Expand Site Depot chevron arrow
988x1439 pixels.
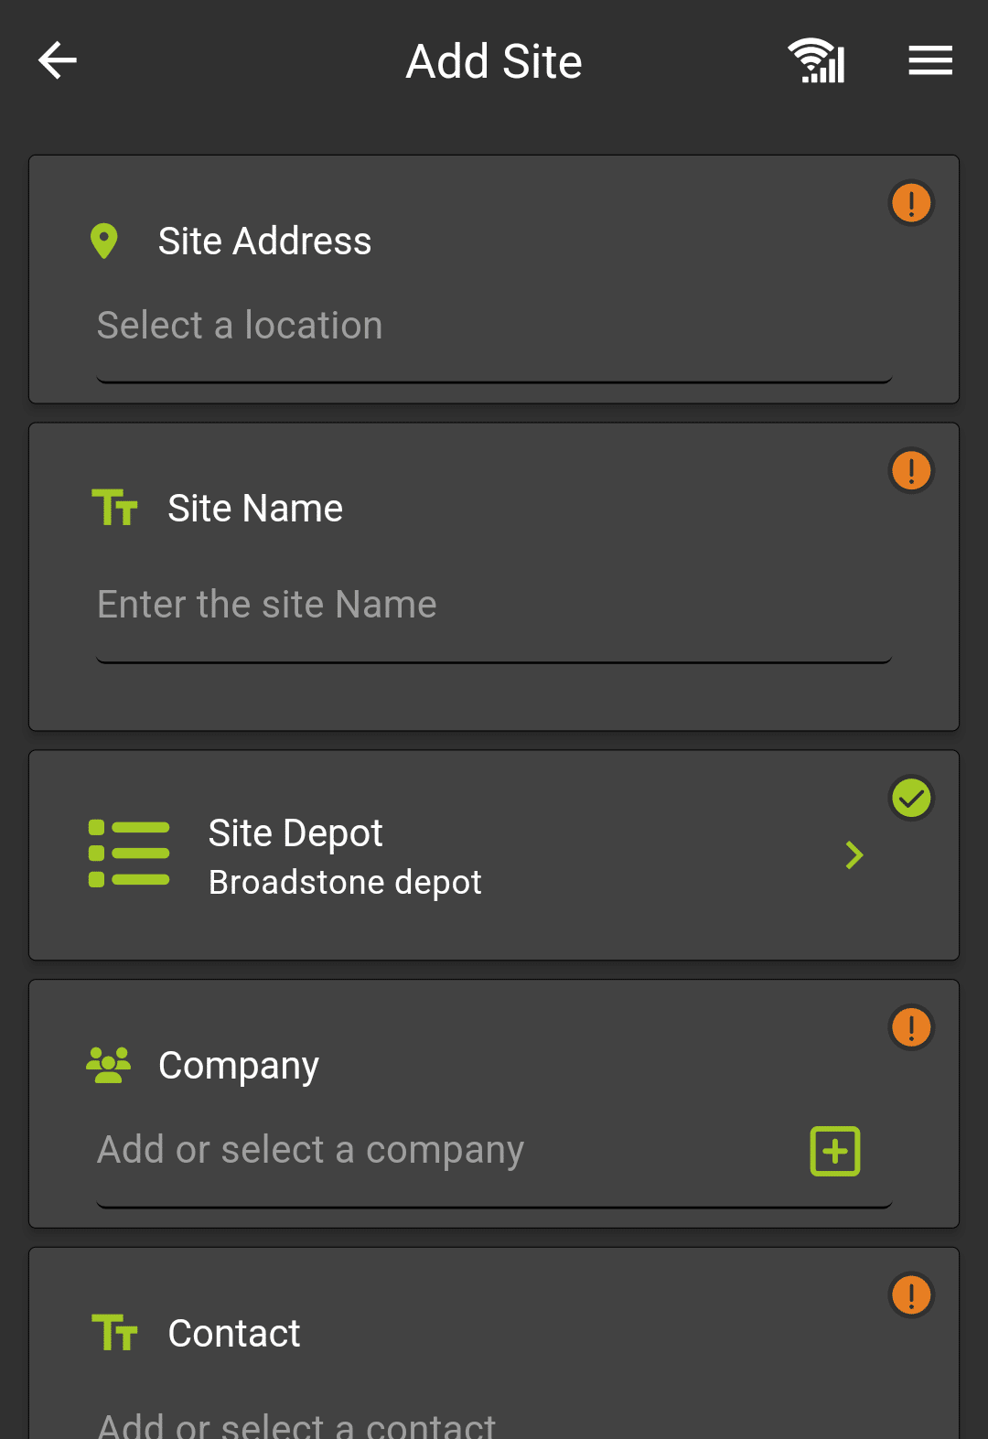[x=854, y=855]
